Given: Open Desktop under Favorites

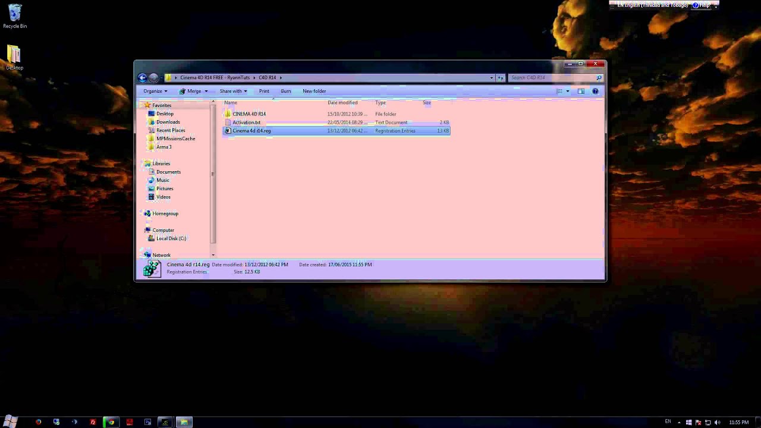Looking at the screenshot, I should pyautogui.click(x=165, y=114).
